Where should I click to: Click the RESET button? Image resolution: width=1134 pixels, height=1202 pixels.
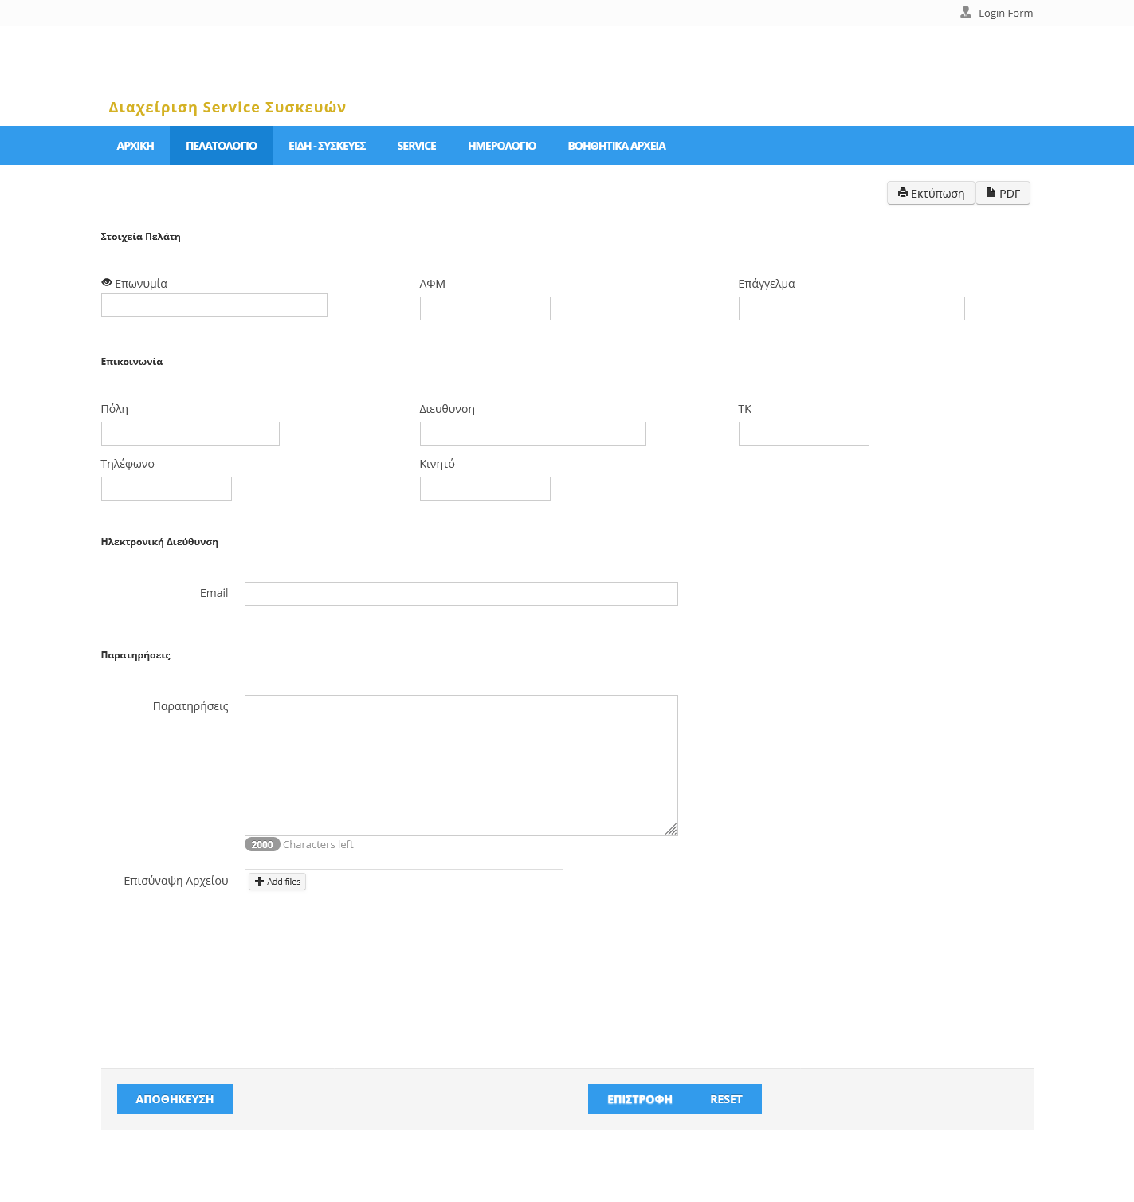point(726,1099)
